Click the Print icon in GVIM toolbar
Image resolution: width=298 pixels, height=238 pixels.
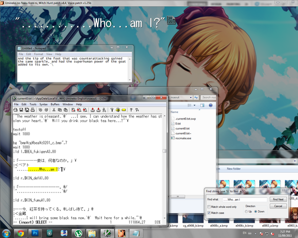click(33, 110)
